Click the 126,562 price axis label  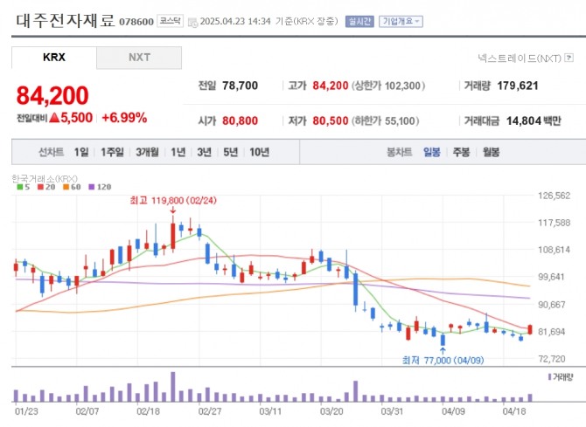(x=554, y=196)
